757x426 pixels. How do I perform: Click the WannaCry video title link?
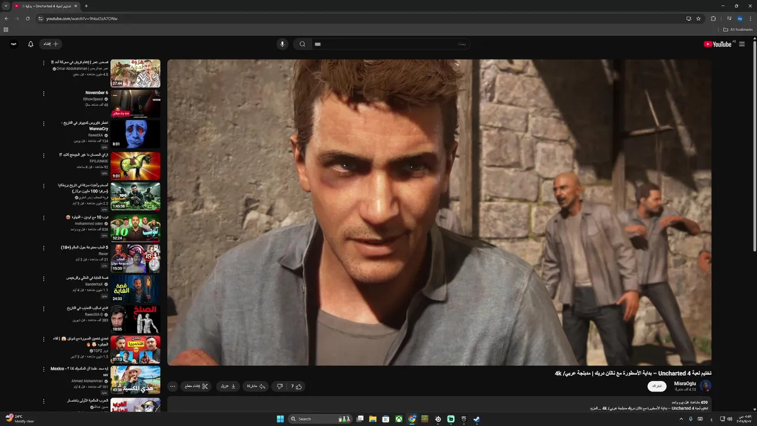click(85, 126)
